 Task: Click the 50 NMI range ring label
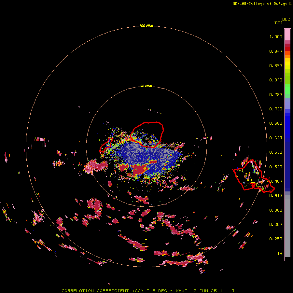point(146,86)
